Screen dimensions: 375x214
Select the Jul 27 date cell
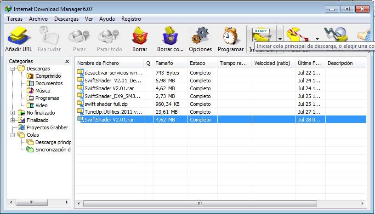[309, 112]
